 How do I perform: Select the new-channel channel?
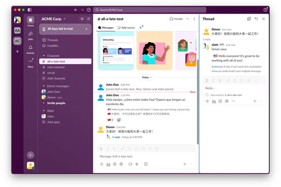click(x=65, y=67)
